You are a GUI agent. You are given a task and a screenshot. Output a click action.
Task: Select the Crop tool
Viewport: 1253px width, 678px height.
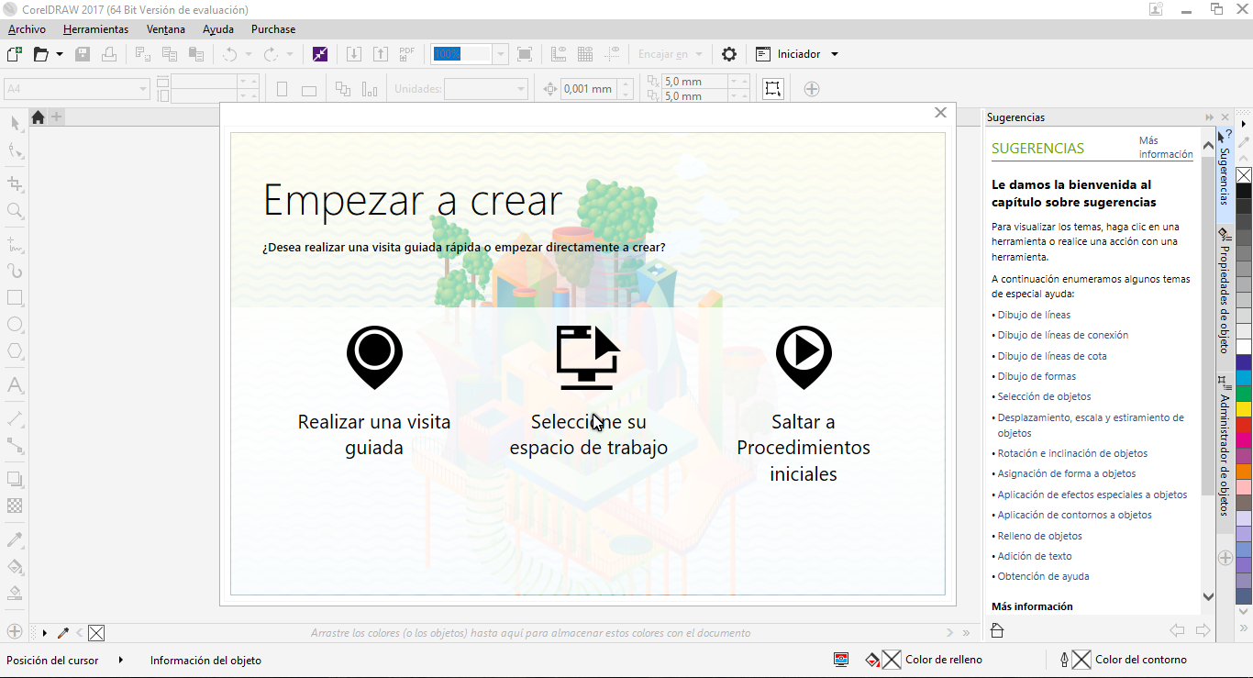[15, 184]
